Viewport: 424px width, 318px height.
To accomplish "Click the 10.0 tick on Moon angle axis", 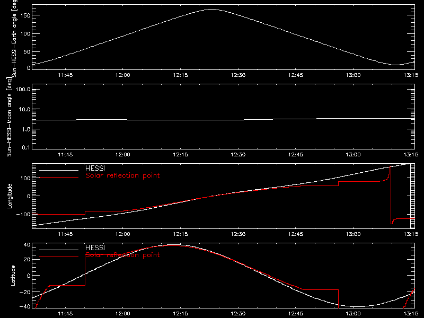I will [x=24, y=110].
